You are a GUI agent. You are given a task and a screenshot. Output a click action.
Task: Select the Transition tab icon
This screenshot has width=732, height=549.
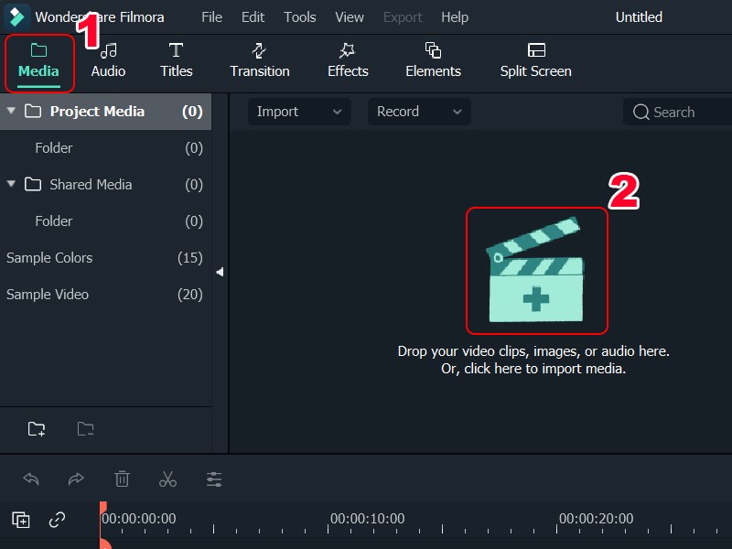point(259,52)
